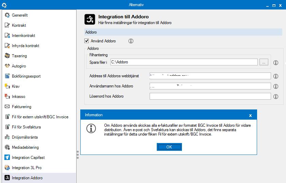Click the Krav yellow icon
Viewport: 286px width, 183px height.
(x=7, y=86)
